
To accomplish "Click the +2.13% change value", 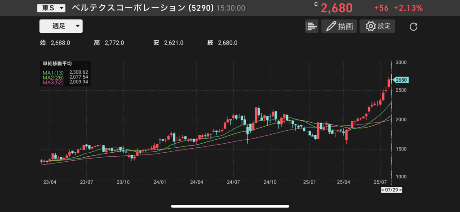I will pos(408,8).
